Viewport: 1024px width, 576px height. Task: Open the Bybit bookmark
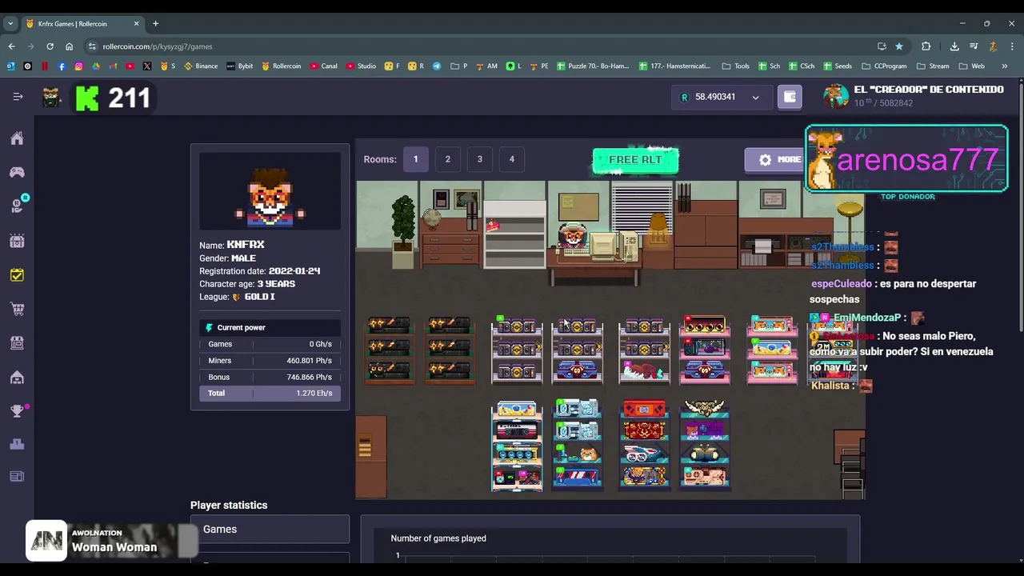(x=240, y=66)
